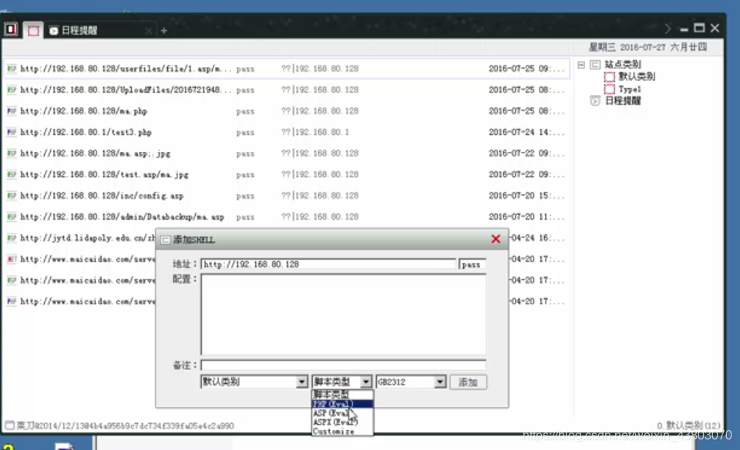Click PHP icon of test3.php row
This screenshot has height=450, width=740.
coord(12,132)
